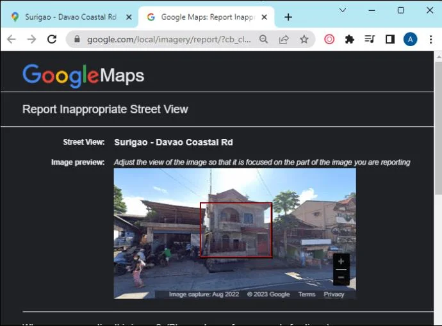Open the Terms link on image preview
Screen dimensions: 442x326
[307, 295]
